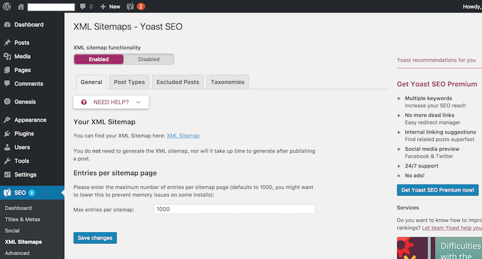
Task: Click New in the admin bar
Action: 115,6
